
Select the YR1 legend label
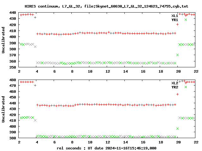click(175, 20)
